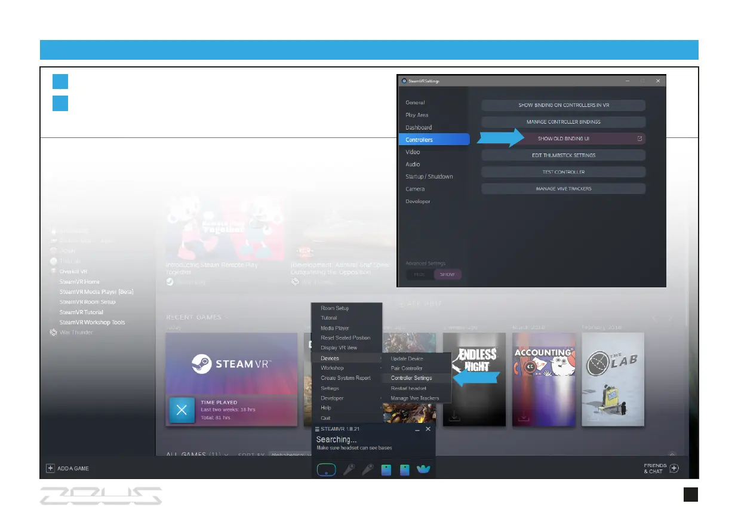Set Advanced Settings toggle to Hide

click(x=420, y=275)
